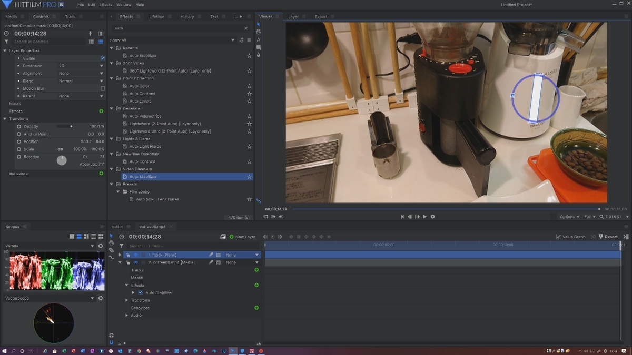
Task: Select the Rectangle mask tool in the Viewer
Action: (x=259, y=47)
